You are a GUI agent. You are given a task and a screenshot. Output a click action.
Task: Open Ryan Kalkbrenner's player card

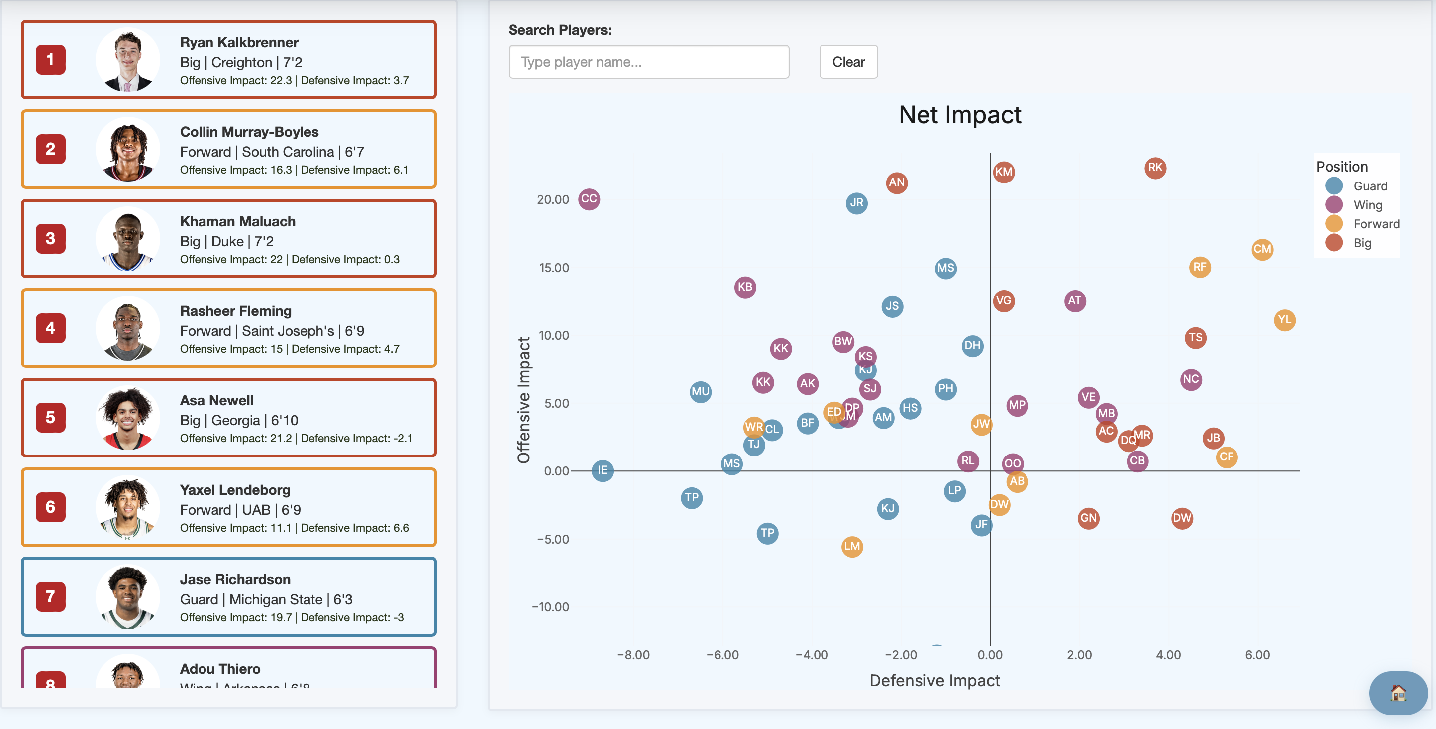[228, 60]
